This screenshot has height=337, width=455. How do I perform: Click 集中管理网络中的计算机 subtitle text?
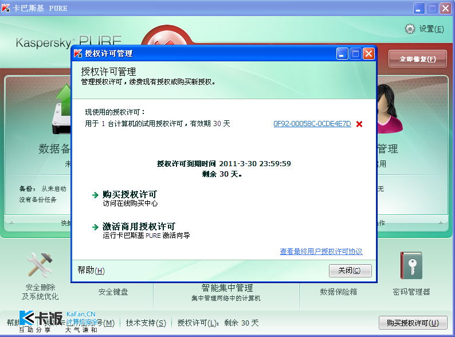(226, 298)
